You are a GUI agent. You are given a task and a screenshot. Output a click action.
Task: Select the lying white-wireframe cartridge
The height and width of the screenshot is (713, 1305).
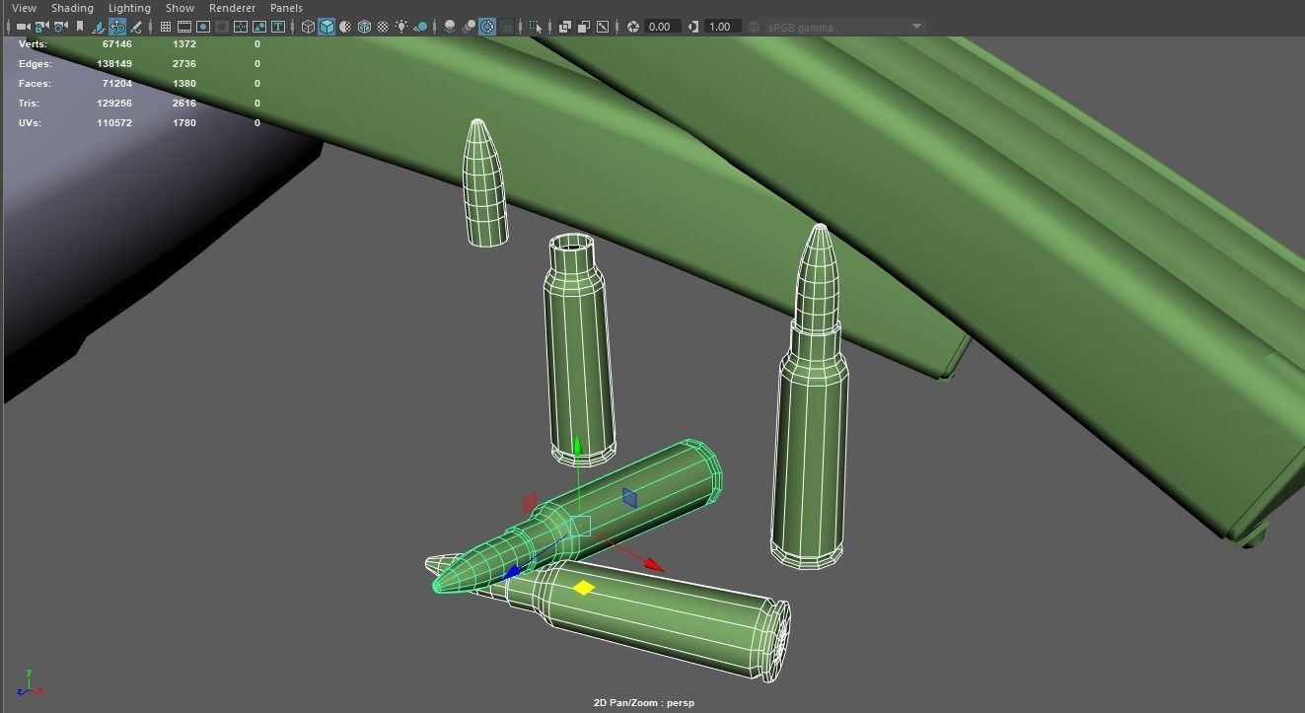coord(660,618)
